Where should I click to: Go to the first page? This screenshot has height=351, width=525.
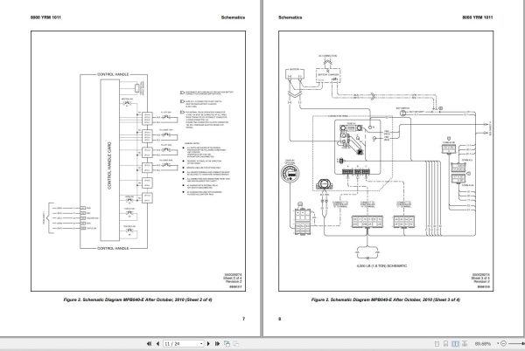coord(149,343)
